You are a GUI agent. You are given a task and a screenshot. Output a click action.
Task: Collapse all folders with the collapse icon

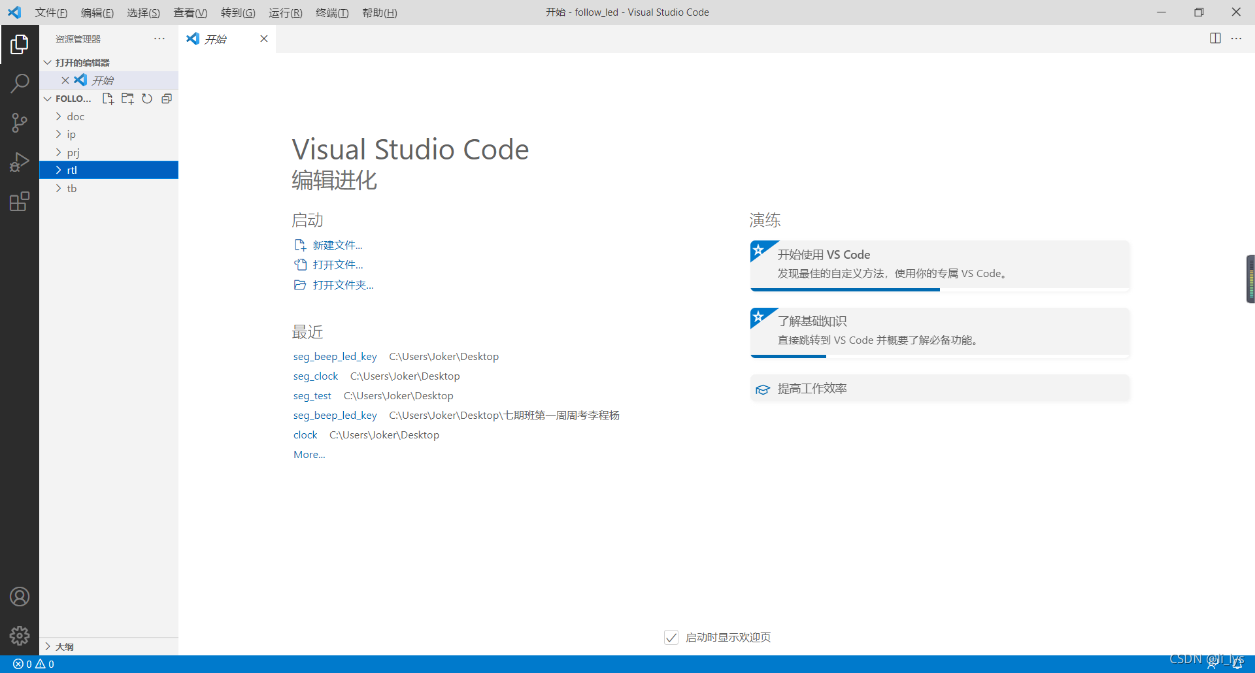point(167,99)
